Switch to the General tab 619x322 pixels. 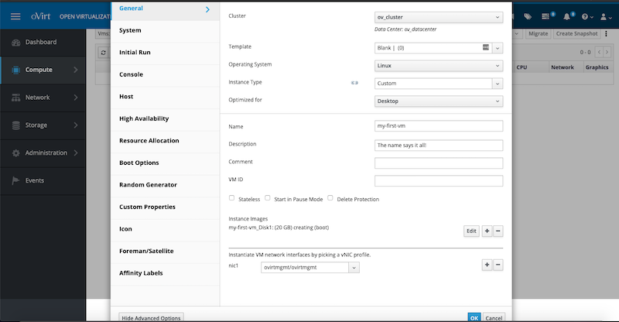click(165, 9)
